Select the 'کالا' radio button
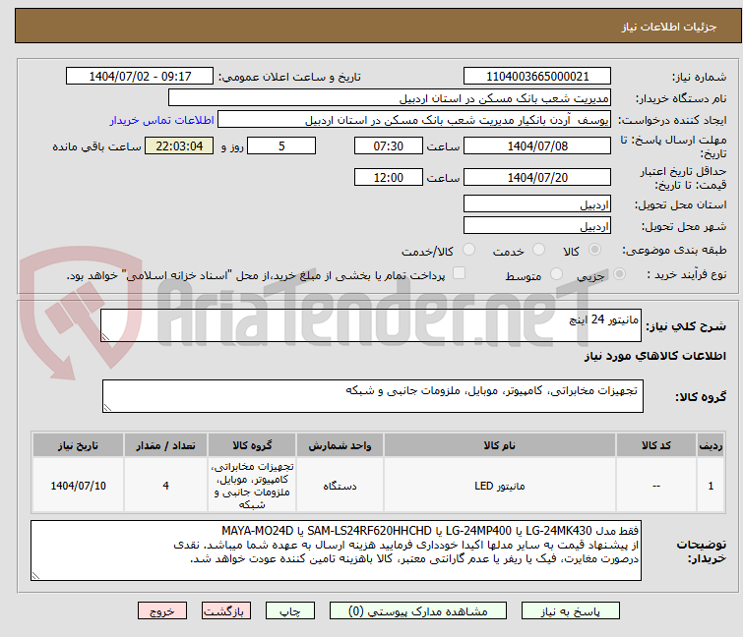This screenshot has width=743, height=637. (594, 250)
